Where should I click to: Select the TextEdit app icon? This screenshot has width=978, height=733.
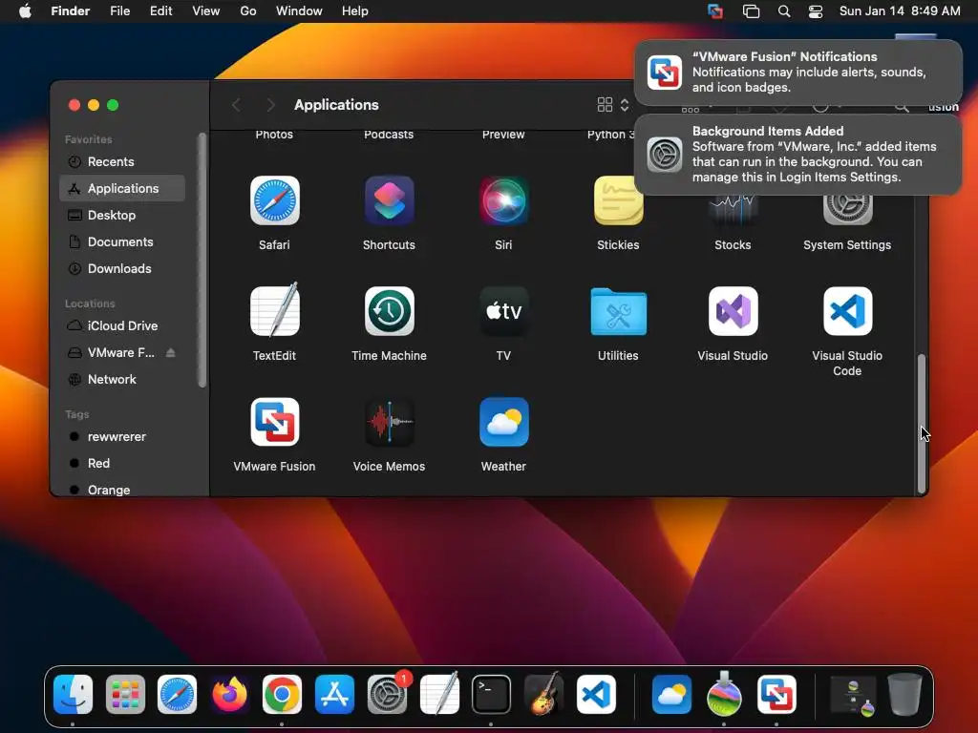click(x=274, y=311)
